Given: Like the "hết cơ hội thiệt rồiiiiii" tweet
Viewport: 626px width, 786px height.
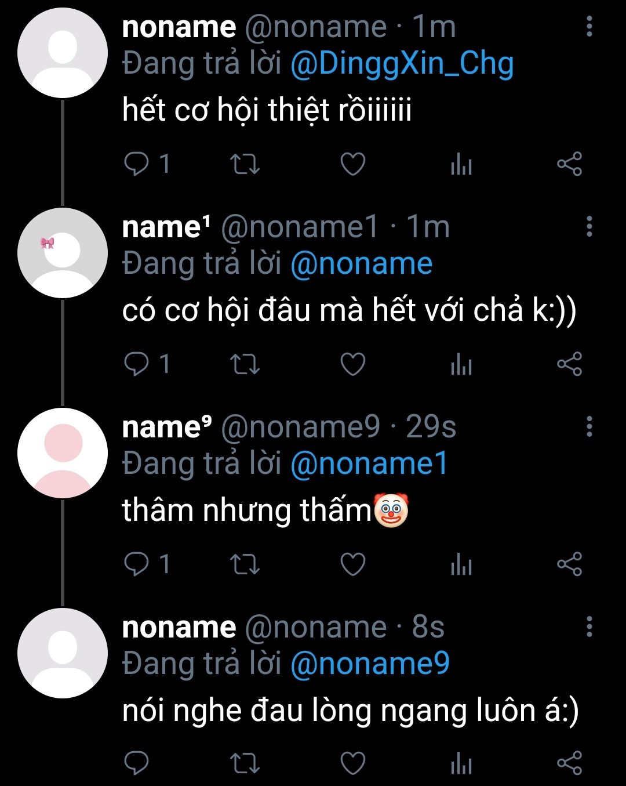Looking at the screenshot, I should click(352, 164).
